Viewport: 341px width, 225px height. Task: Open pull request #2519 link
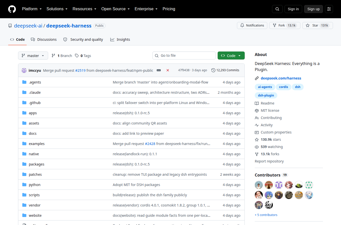click(80, 70)
